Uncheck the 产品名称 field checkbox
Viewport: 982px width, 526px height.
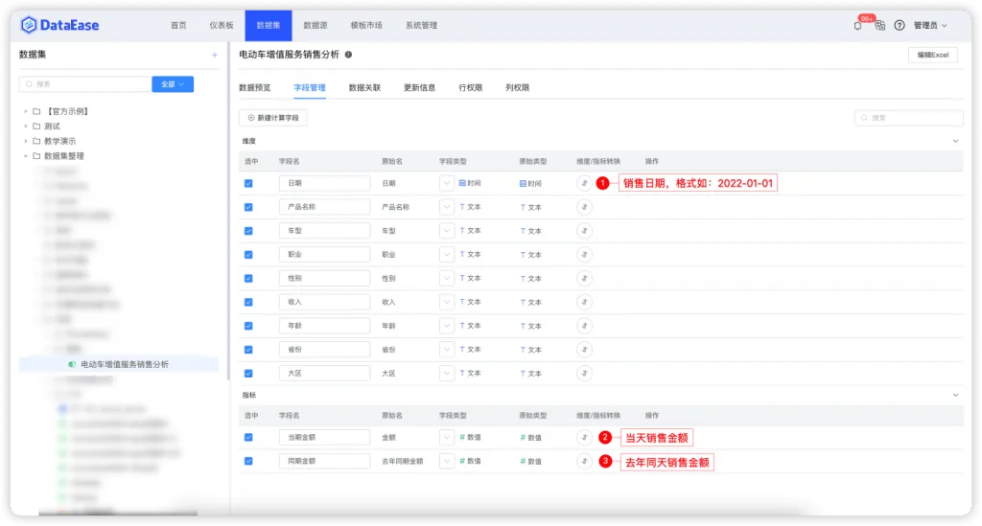(x=248, y=207)
